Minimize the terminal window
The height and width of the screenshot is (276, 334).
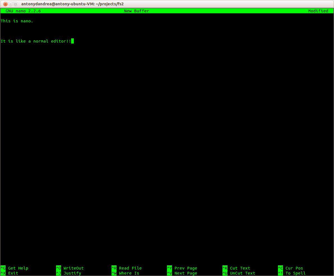10,4
